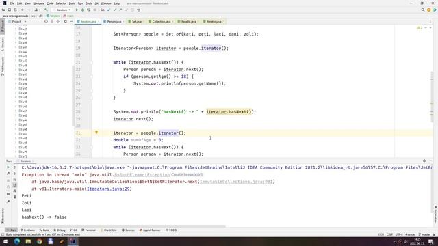Build the project with the hammer icon
438x246 pixels.
[x=46, y=10]
